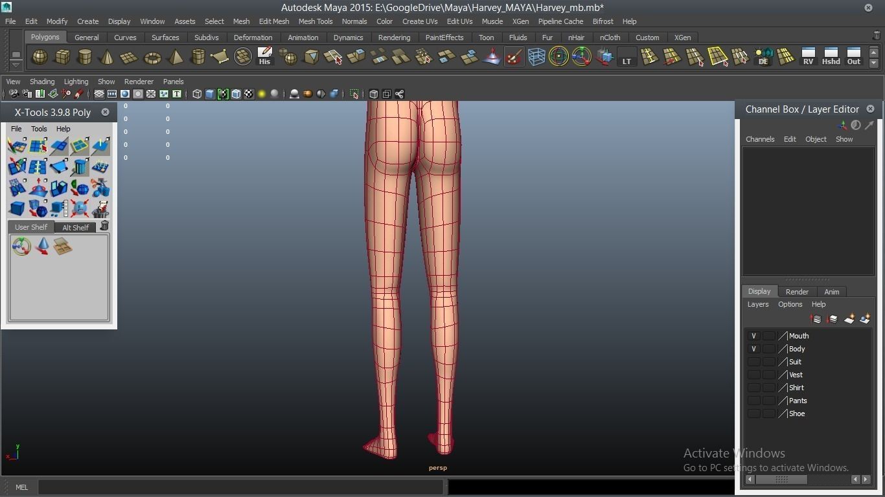
Task: Create a polygon cylinder from the shelf
Action: [85, 57]
